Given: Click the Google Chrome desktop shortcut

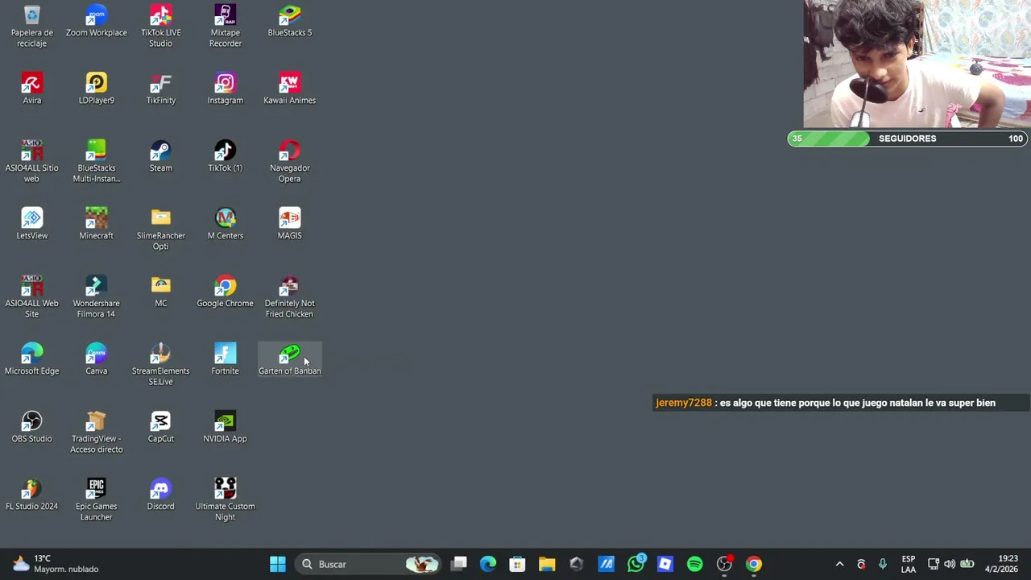Looking at the screenshot, I should point(226,292).
